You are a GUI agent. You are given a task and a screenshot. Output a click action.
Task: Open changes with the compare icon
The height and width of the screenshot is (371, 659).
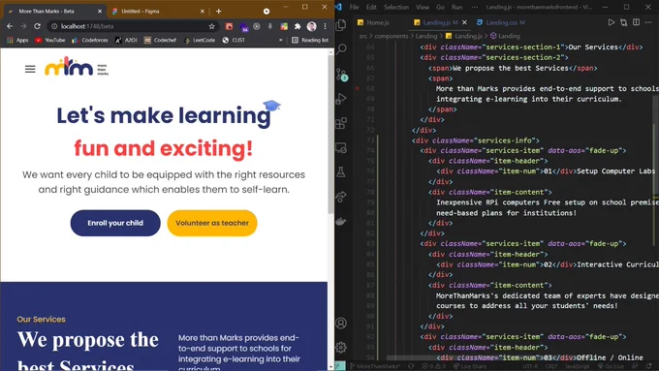(x=624, y=22)
